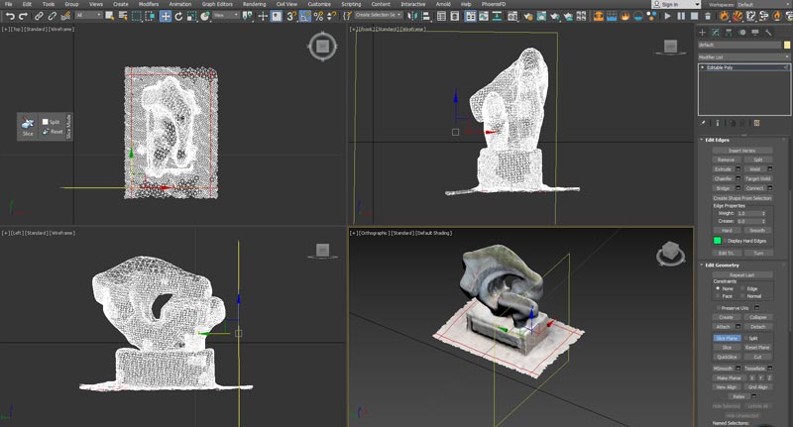Screen dimensions: 793x427
Task: Click the ViewCube in Top viewport
Action: tap(320, 46)
